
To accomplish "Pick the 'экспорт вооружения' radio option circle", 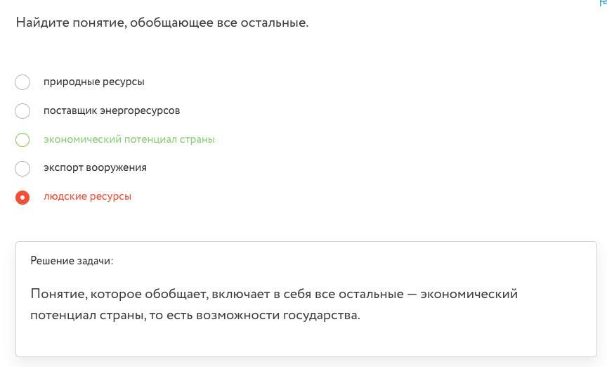I will click(x=22, y=169).
